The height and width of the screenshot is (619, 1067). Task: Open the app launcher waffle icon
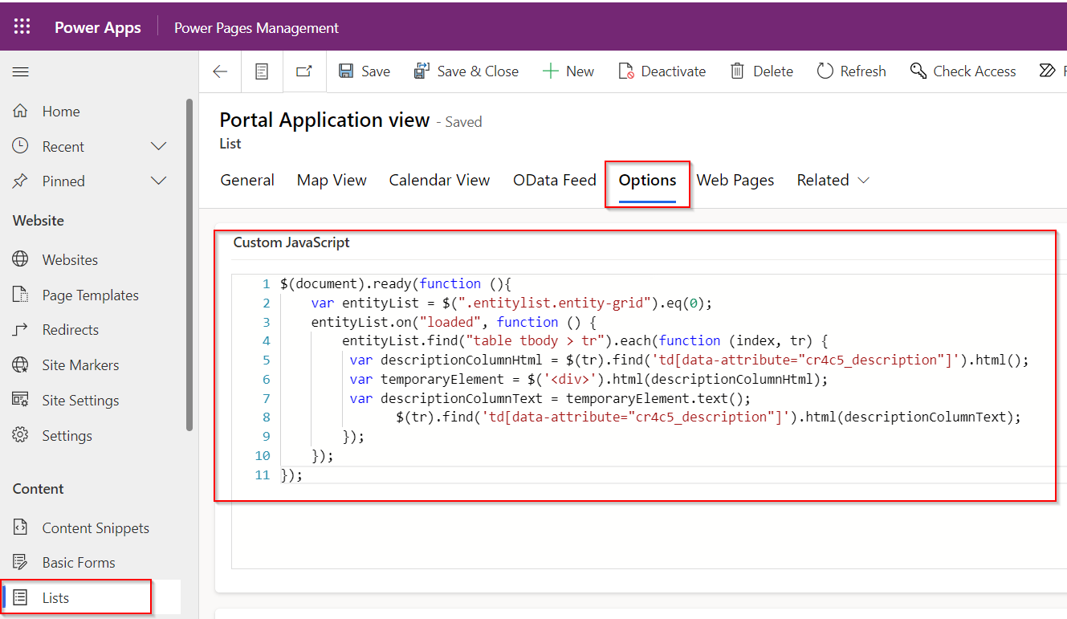[x=22, y=27]
